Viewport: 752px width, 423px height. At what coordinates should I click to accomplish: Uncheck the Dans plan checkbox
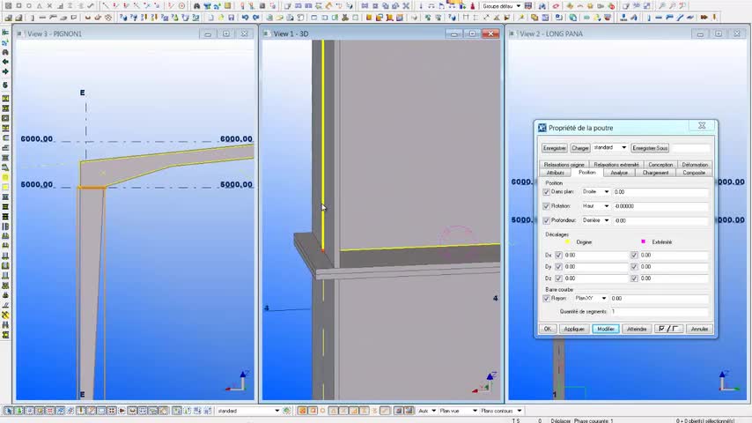click(547, 191)
